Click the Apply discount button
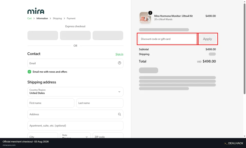Screen dimensions: 246x148 tap(207, 39)
